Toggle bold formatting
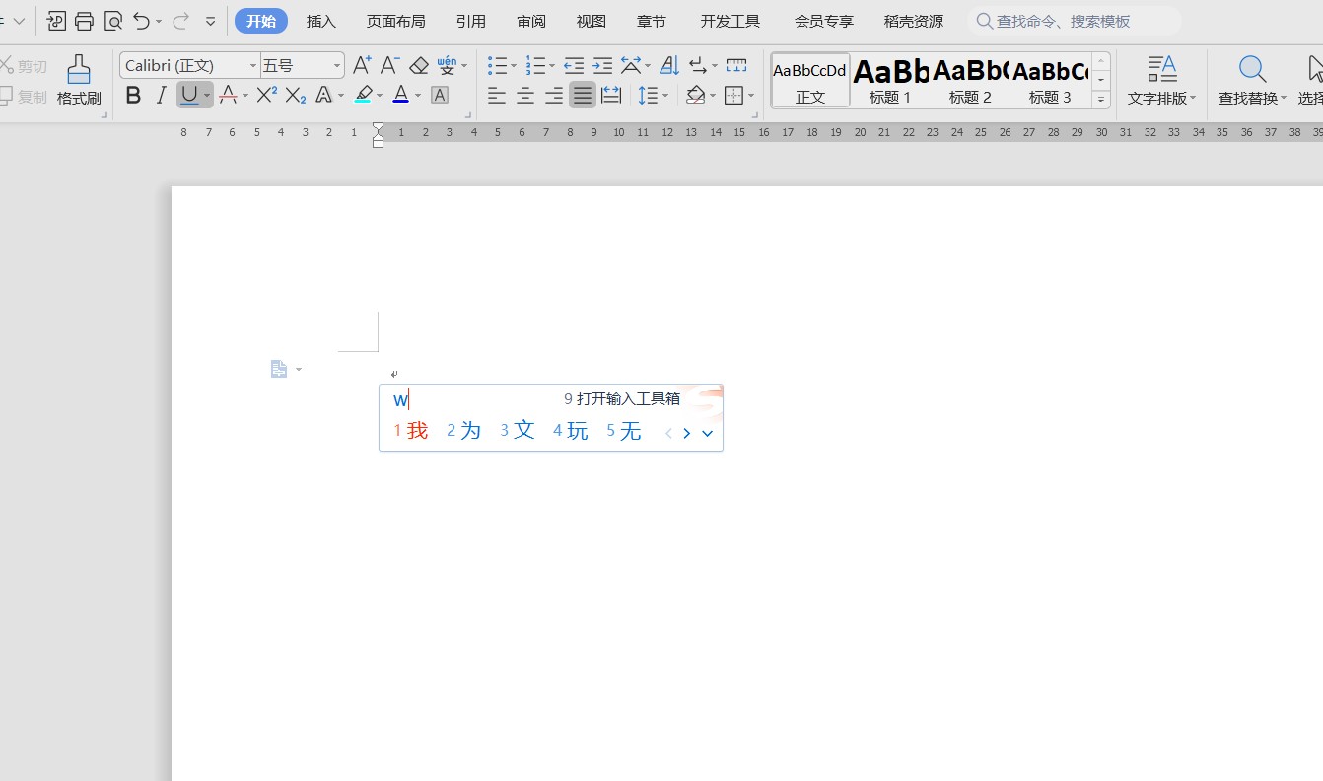 (x=134, y=96)
